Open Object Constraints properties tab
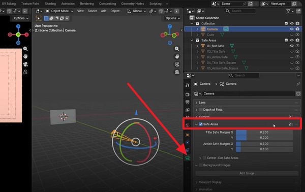Screen dimensions: 305x192 (x=188, y=150)
